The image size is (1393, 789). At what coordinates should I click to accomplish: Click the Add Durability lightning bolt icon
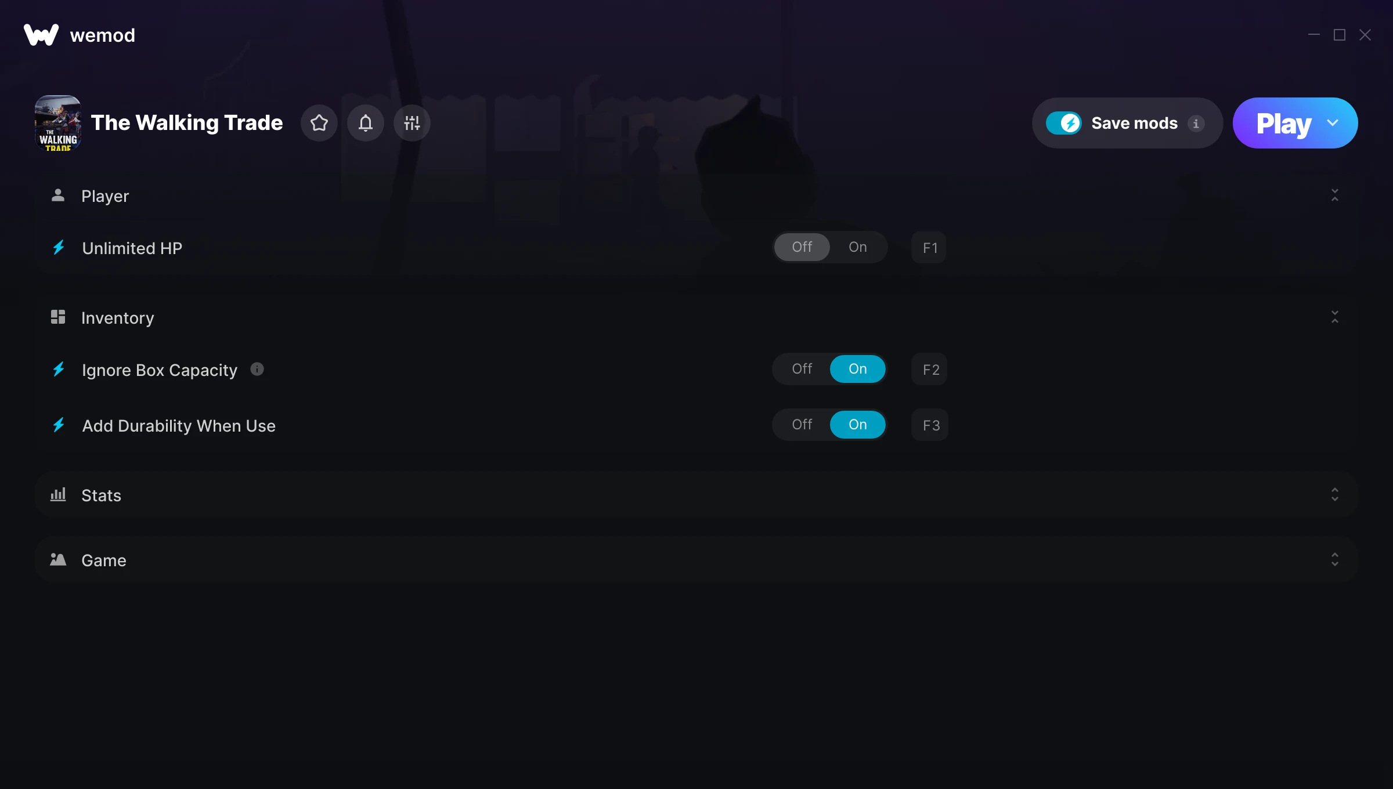pyautogui.click(x=59, y=425)
